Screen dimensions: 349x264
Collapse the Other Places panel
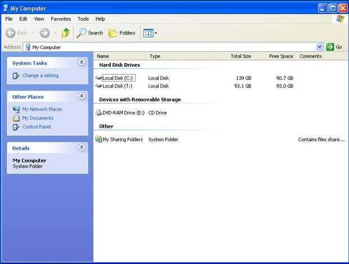point(82,96)
